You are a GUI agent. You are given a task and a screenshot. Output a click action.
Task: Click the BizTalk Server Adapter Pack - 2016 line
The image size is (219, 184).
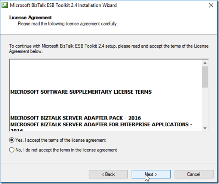[x=75, y=118]
